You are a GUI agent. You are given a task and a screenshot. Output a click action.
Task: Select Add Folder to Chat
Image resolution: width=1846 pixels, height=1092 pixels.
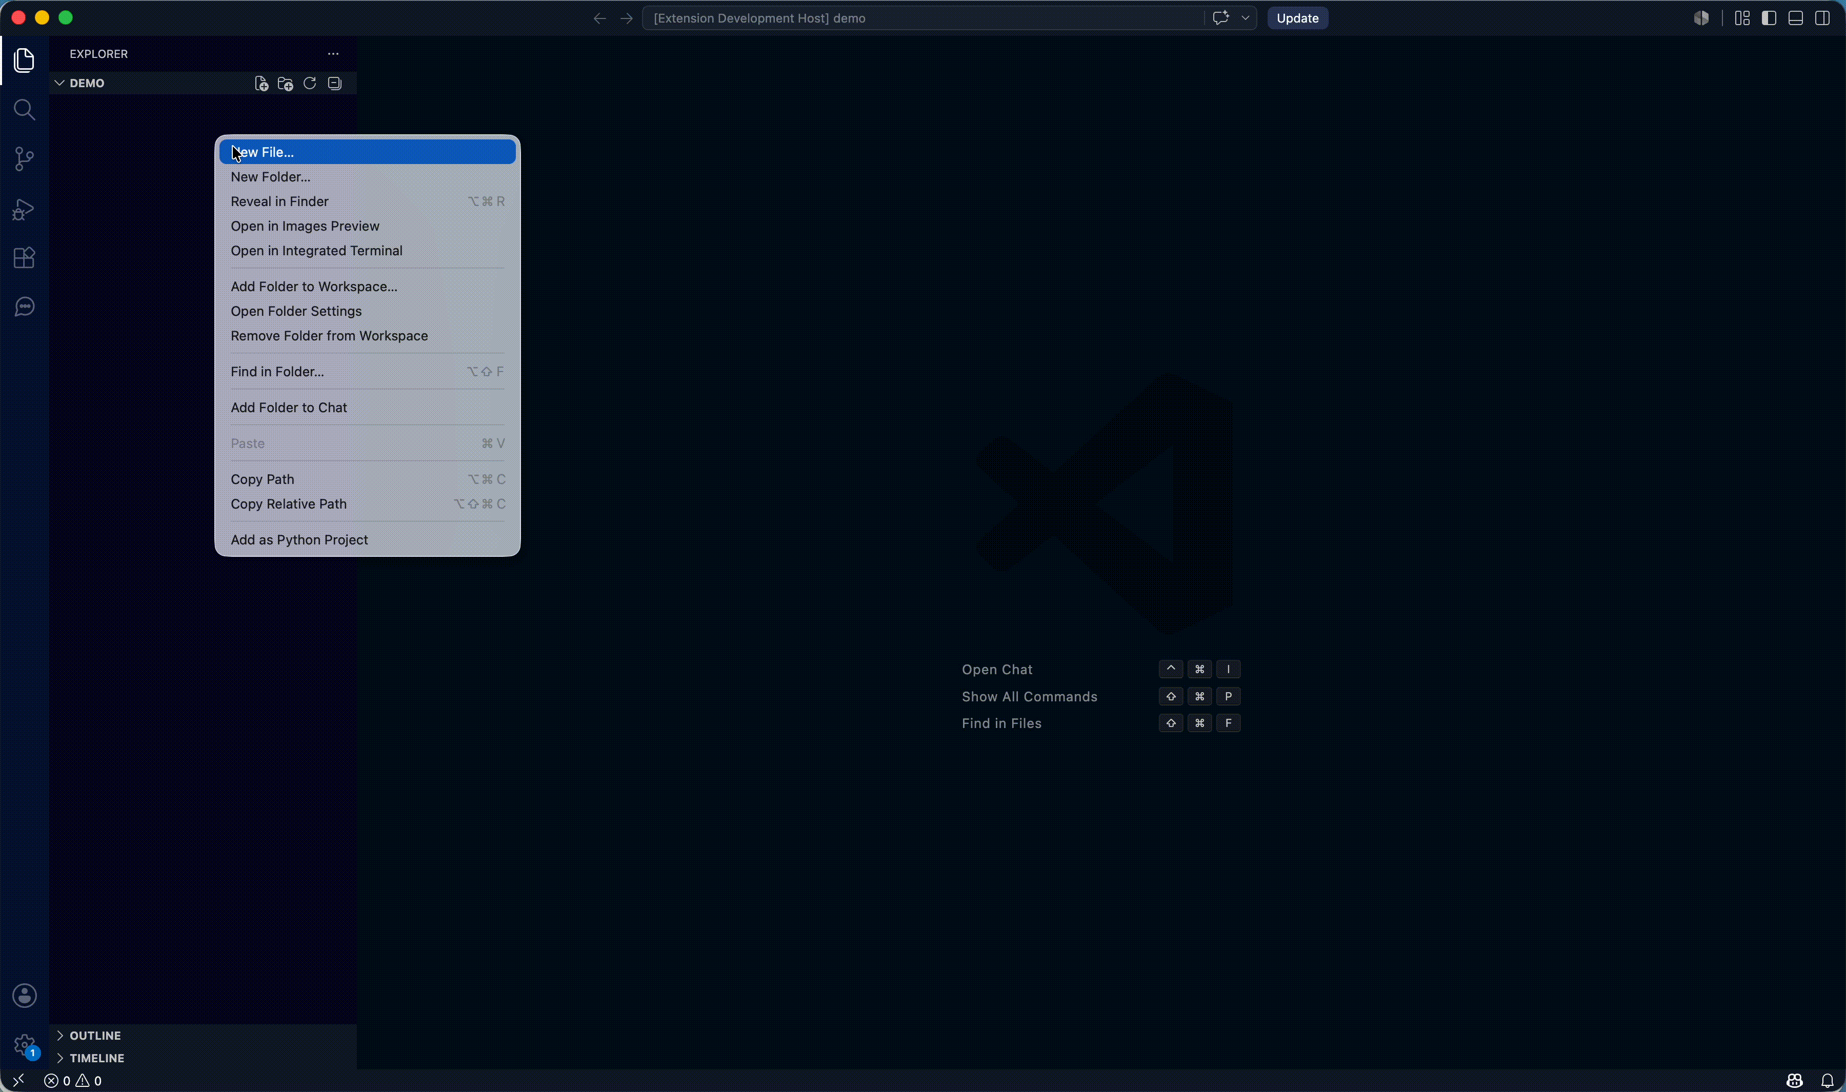tap(367, 408)
